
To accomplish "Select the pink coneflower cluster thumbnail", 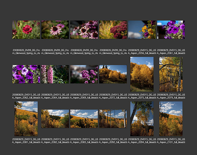I will tap(84, 30).
